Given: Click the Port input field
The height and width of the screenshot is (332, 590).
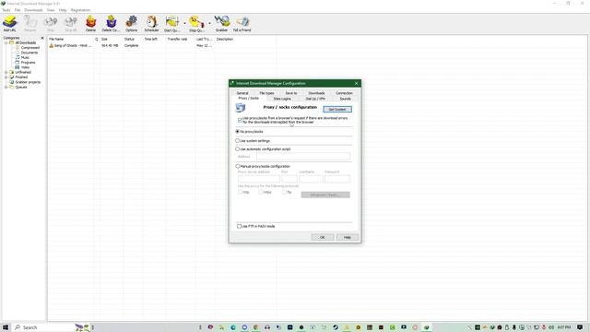Looking at the screenshot, I should click(289, 179).
